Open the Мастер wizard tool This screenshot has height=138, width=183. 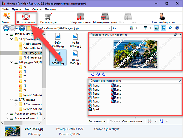pyautogui.click(x=7, y=18)
